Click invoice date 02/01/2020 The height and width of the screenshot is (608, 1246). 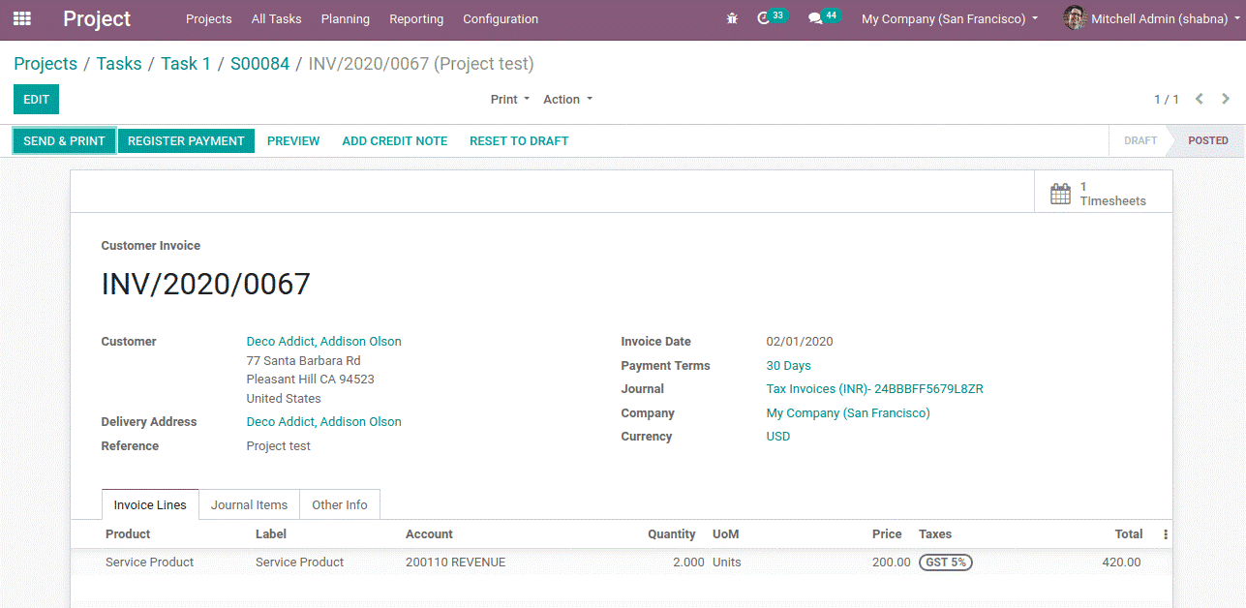pos(800,341)
